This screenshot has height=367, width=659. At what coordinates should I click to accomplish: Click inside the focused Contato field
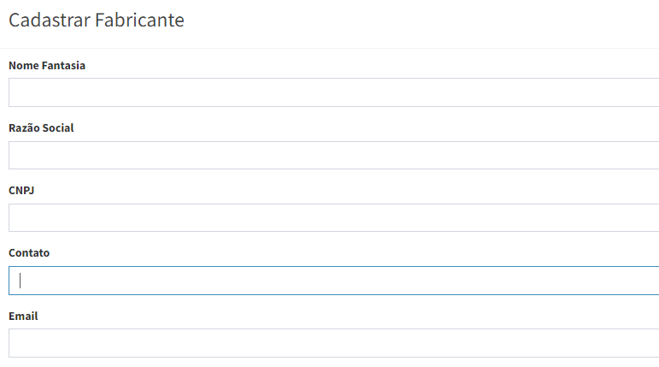[333, 281]
